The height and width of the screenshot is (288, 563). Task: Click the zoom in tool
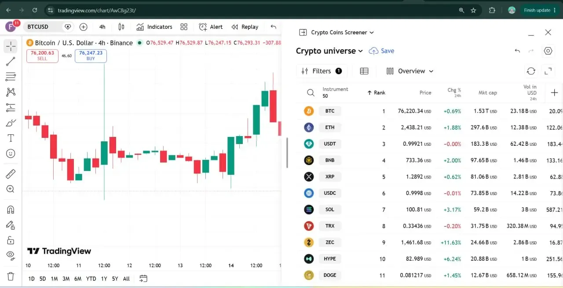click(x=11, y=189)
